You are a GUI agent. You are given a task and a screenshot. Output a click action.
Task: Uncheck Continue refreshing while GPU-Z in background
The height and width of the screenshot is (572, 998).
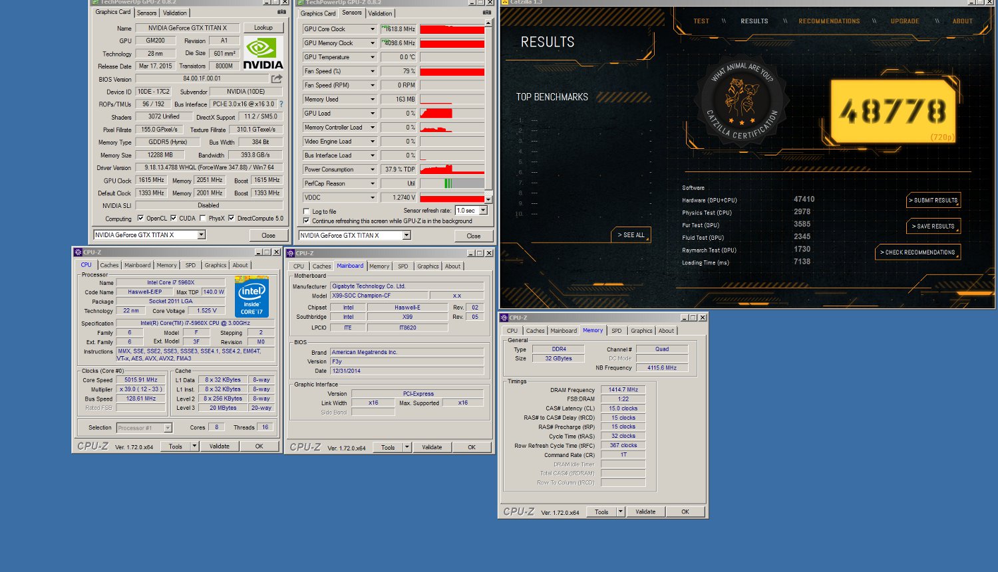(307, 221)
